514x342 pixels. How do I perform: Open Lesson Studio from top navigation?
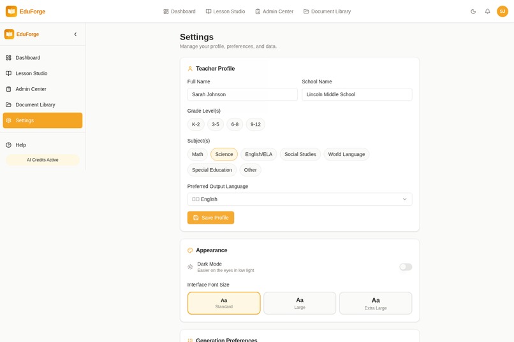click(226, 11)
